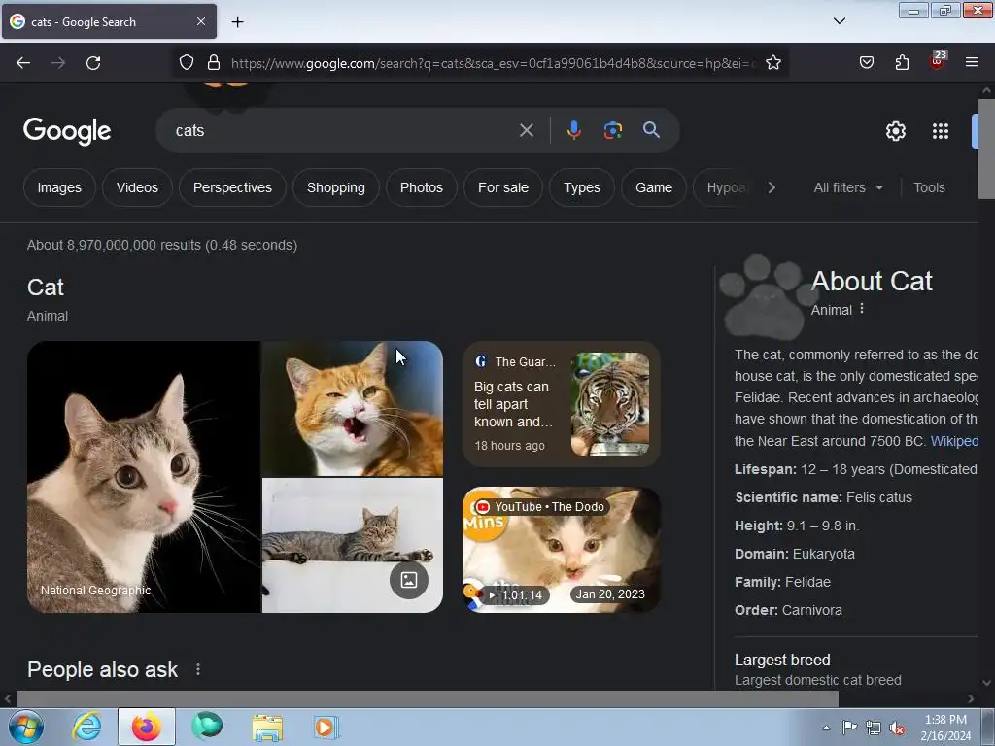Image resolution: width=995 pixels, height=746 pixels.
Task: Show more filter chips arrow
Action: coord(771,187)
